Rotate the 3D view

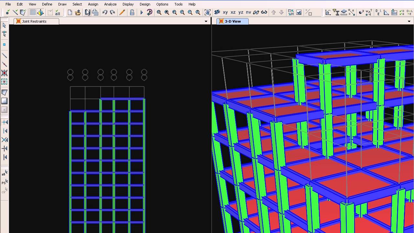[256, 12]
